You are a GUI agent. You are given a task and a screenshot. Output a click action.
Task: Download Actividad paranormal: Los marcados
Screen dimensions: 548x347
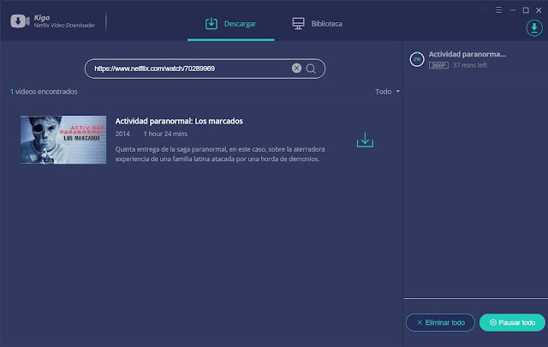pos(365,140)
